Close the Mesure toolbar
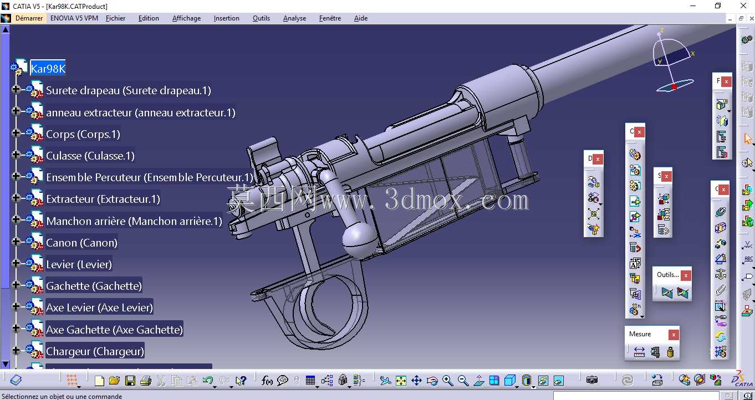755x400 pixels. click(673, 335)
